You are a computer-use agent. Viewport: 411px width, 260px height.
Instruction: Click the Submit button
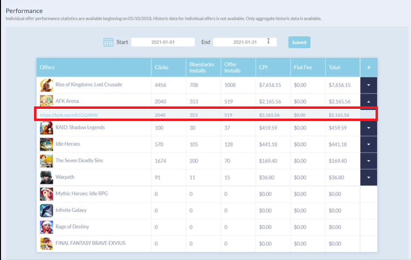click(299, 42)
